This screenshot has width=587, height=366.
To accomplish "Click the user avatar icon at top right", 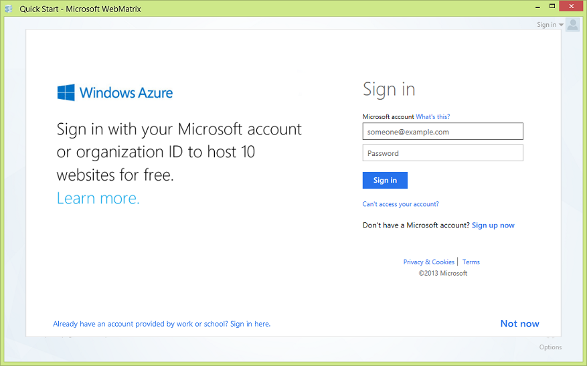I will tap(572, 25).
